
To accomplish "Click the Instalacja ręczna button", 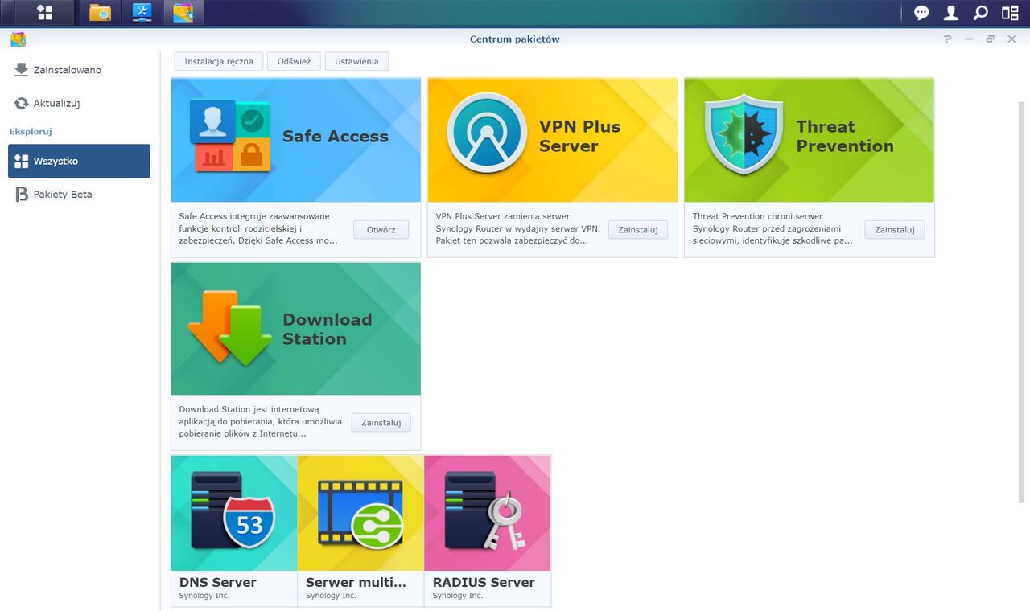I will coord(219,61).
